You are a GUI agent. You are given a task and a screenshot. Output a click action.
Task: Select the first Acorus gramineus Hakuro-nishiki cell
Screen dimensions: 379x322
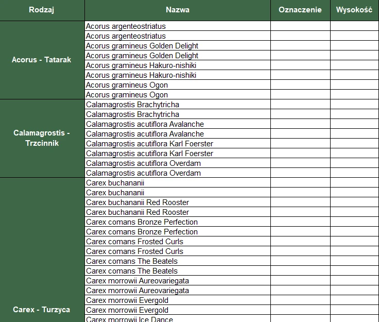[x=178, y=65]
